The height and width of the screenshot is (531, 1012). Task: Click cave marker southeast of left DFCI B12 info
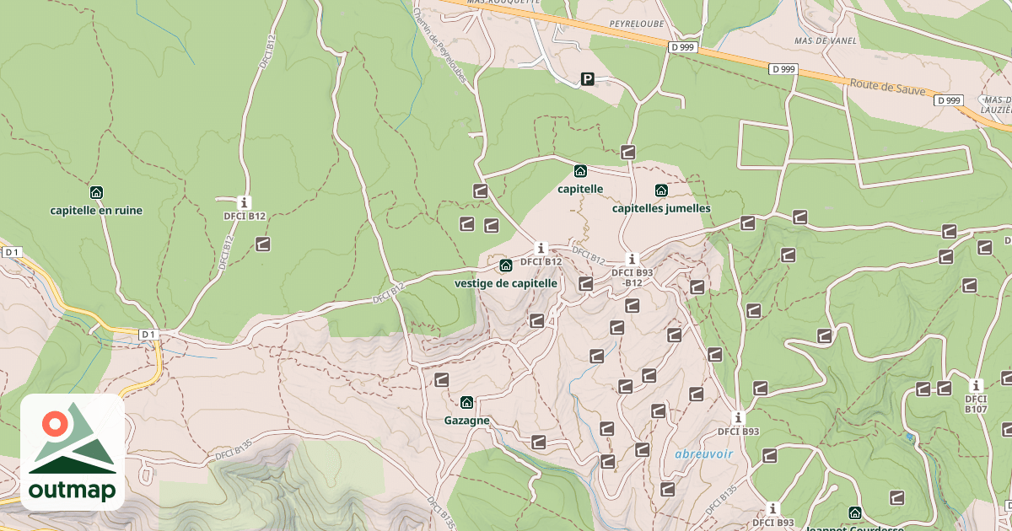[x=263, y=244]
